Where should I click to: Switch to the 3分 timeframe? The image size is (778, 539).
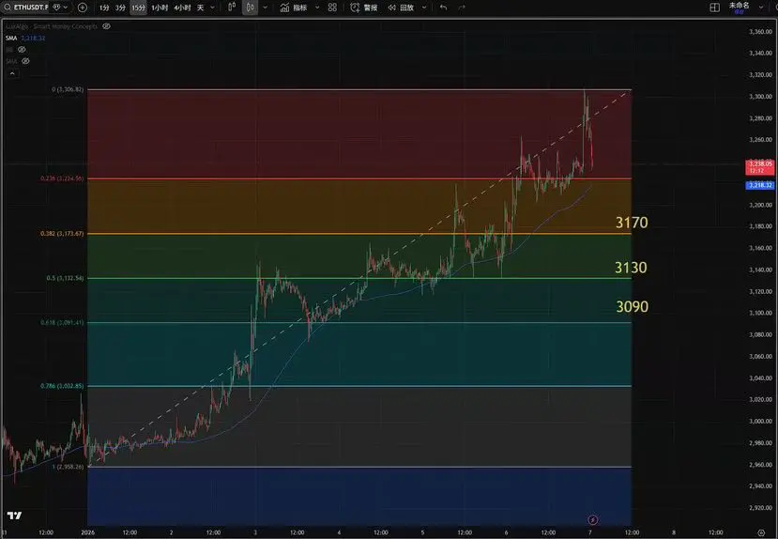120,8
